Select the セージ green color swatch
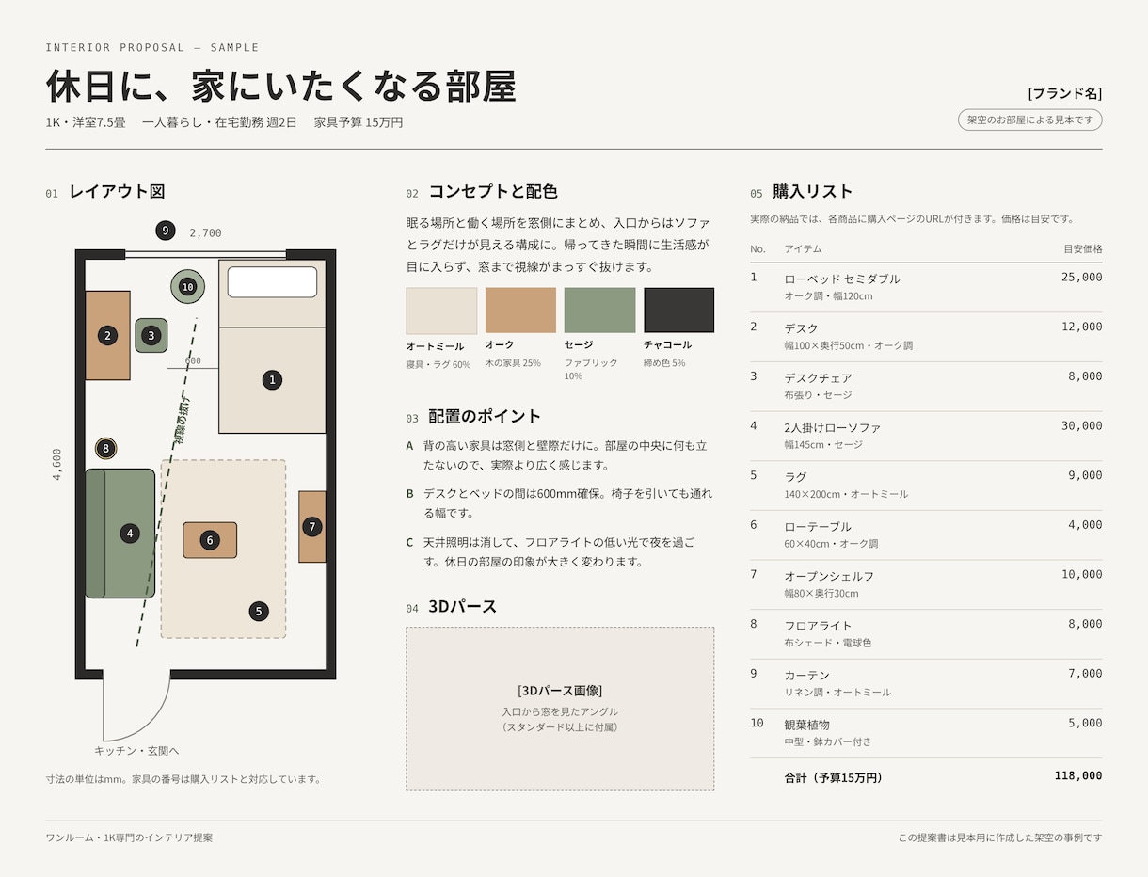The width and height of the screenshot is (1148, 877). click(x=599, y=311)
